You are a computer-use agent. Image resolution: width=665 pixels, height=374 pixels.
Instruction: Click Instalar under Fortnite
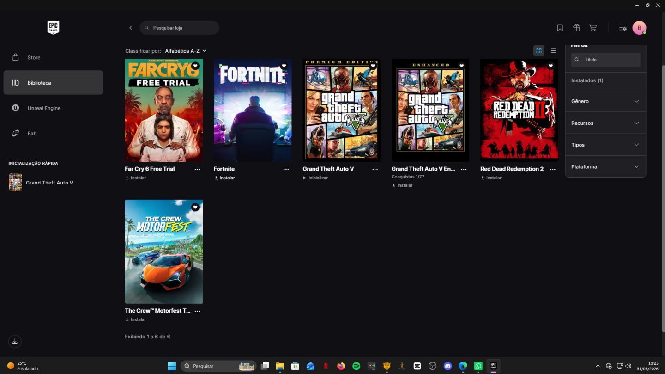coord(224,178)
